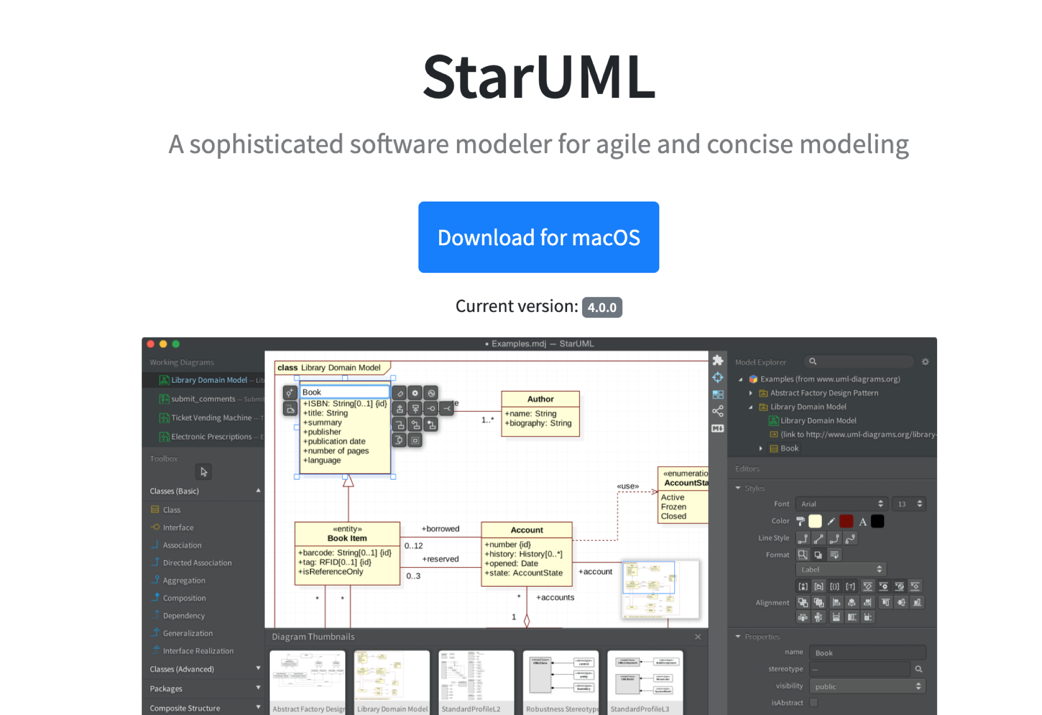Click the add note quick-edit button left of Book

[290, 409]
